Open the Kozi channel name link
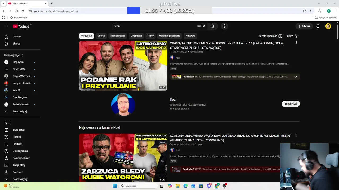The width and height of the screenshot is (339, 190). click(173, 99)
